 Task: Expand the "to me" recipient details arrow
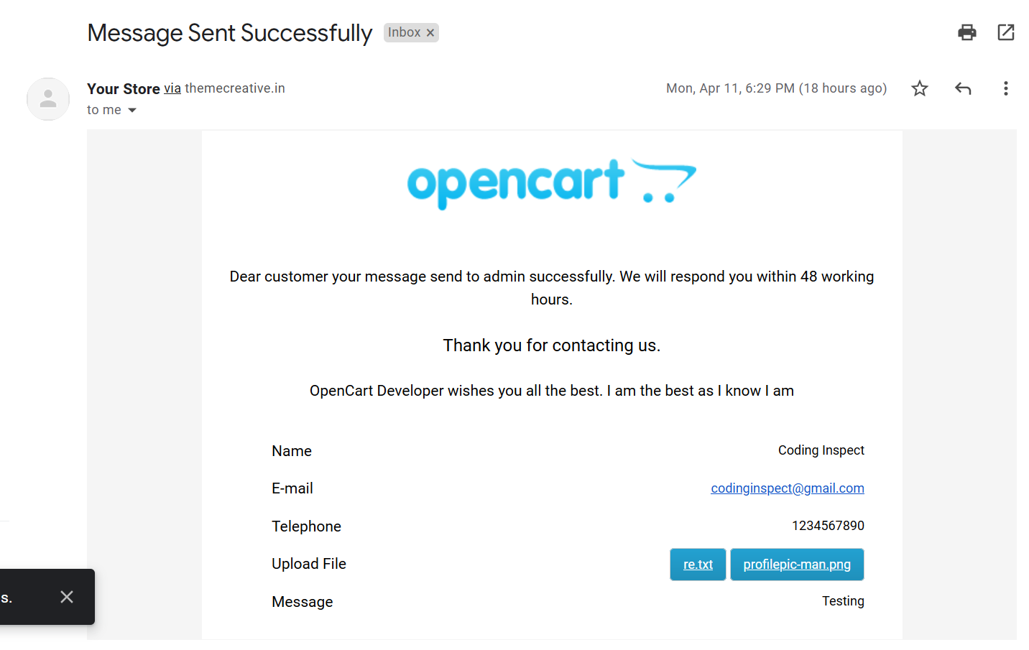[132, 110]
